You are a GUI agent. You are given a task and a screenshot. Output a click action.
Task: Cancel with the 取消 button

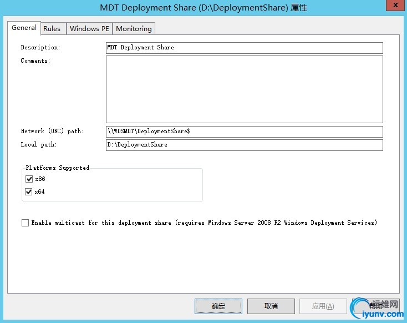point(271,306)
